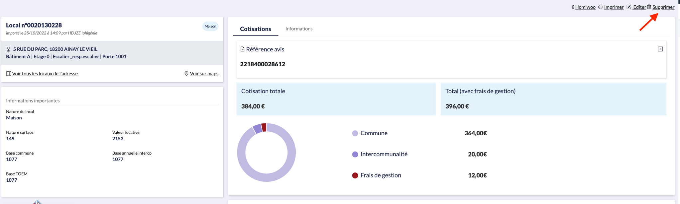Image resolution: width=680 pixels, height=204 pixels.
Task: Select the Cotisations tab
Action: click(x=255, y=29)
